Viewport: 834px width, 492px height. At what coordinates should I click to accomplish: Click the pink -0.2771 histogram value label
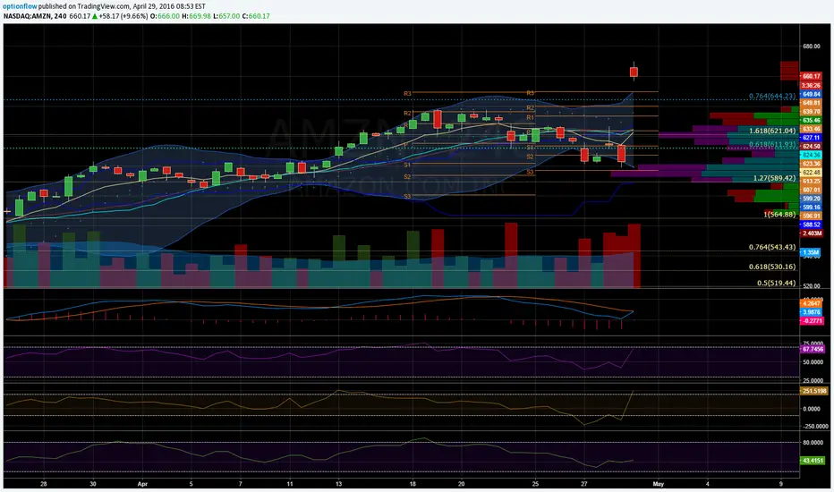click(x=811, y=321)
